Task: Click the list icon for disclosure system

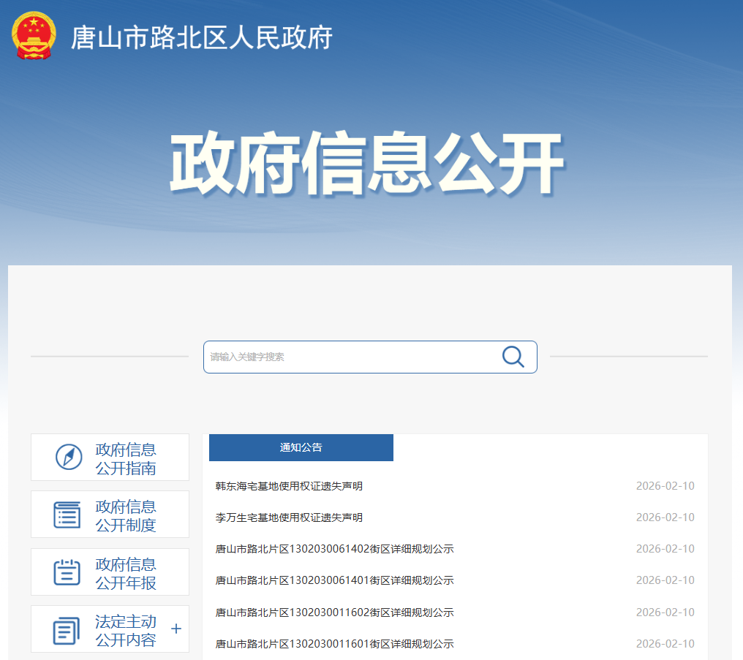Action: pos(67,515)
